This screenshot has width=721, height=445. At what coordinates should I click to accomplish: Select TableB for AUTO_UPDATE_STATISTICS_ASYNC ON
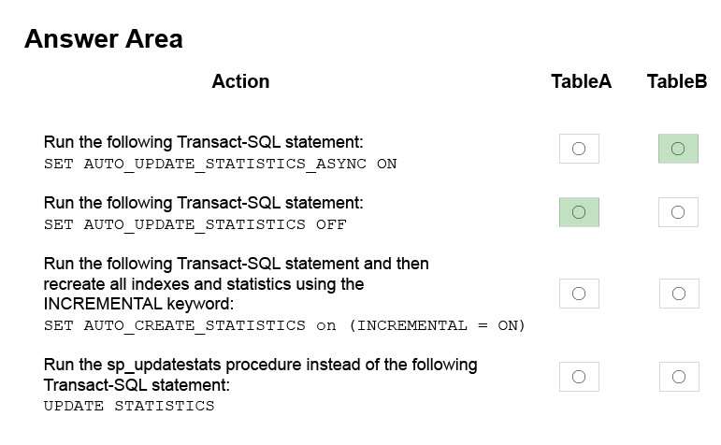click(678, 149)
